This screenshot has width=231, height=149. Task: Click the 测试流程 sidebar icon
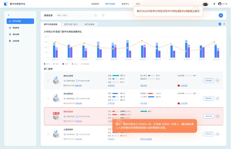[x=10, y=34]
